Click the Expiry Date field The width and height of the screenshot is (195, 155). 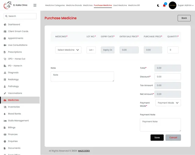click(108, 50)
